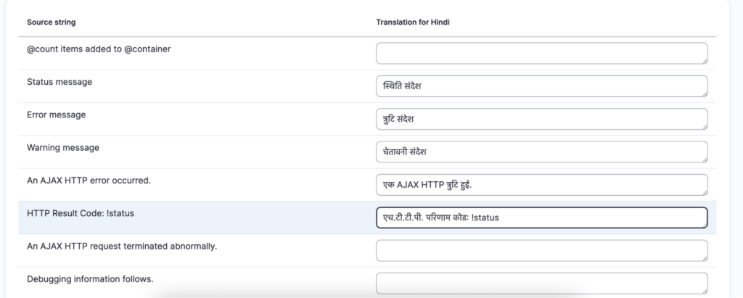Click the 'Debugging information follows.' translation field
743x298 pixels.
point(541,283)
